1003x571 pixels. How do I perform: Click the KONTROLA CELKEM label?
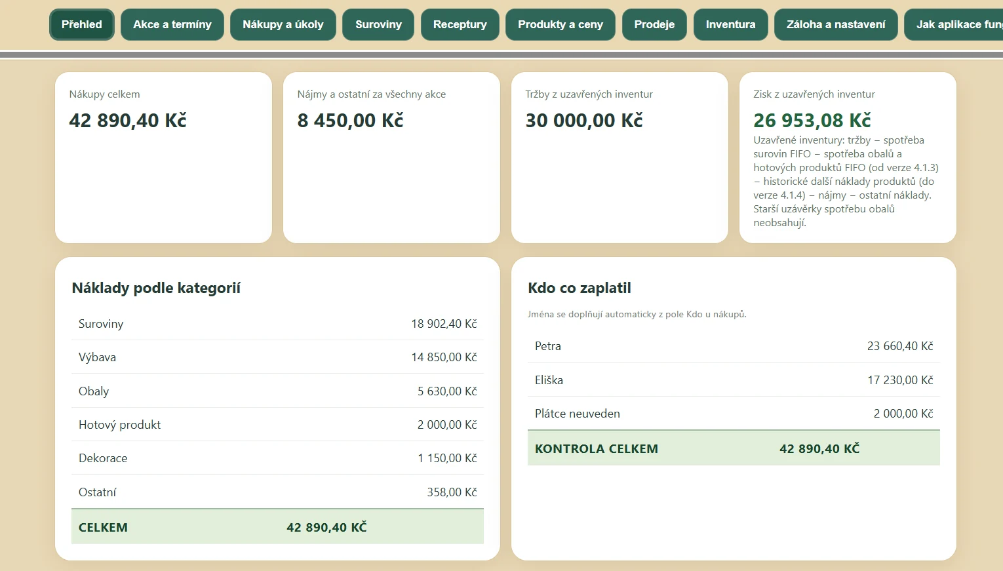pyautogui.click(x=597, y=449)
